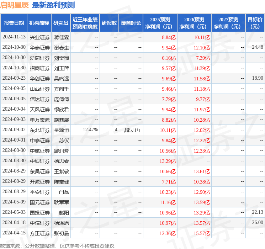Click the 26.00 target price cell

pyautogui.click(x=258, y=223)
